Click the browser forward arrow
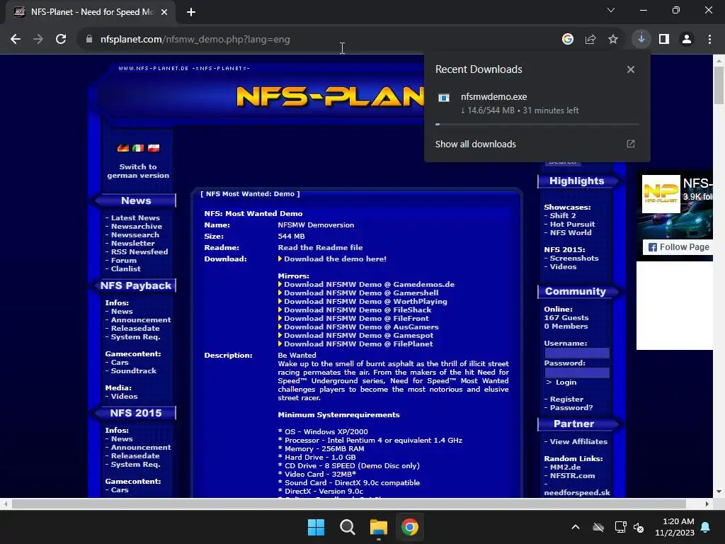 click(x=38, y=40)
